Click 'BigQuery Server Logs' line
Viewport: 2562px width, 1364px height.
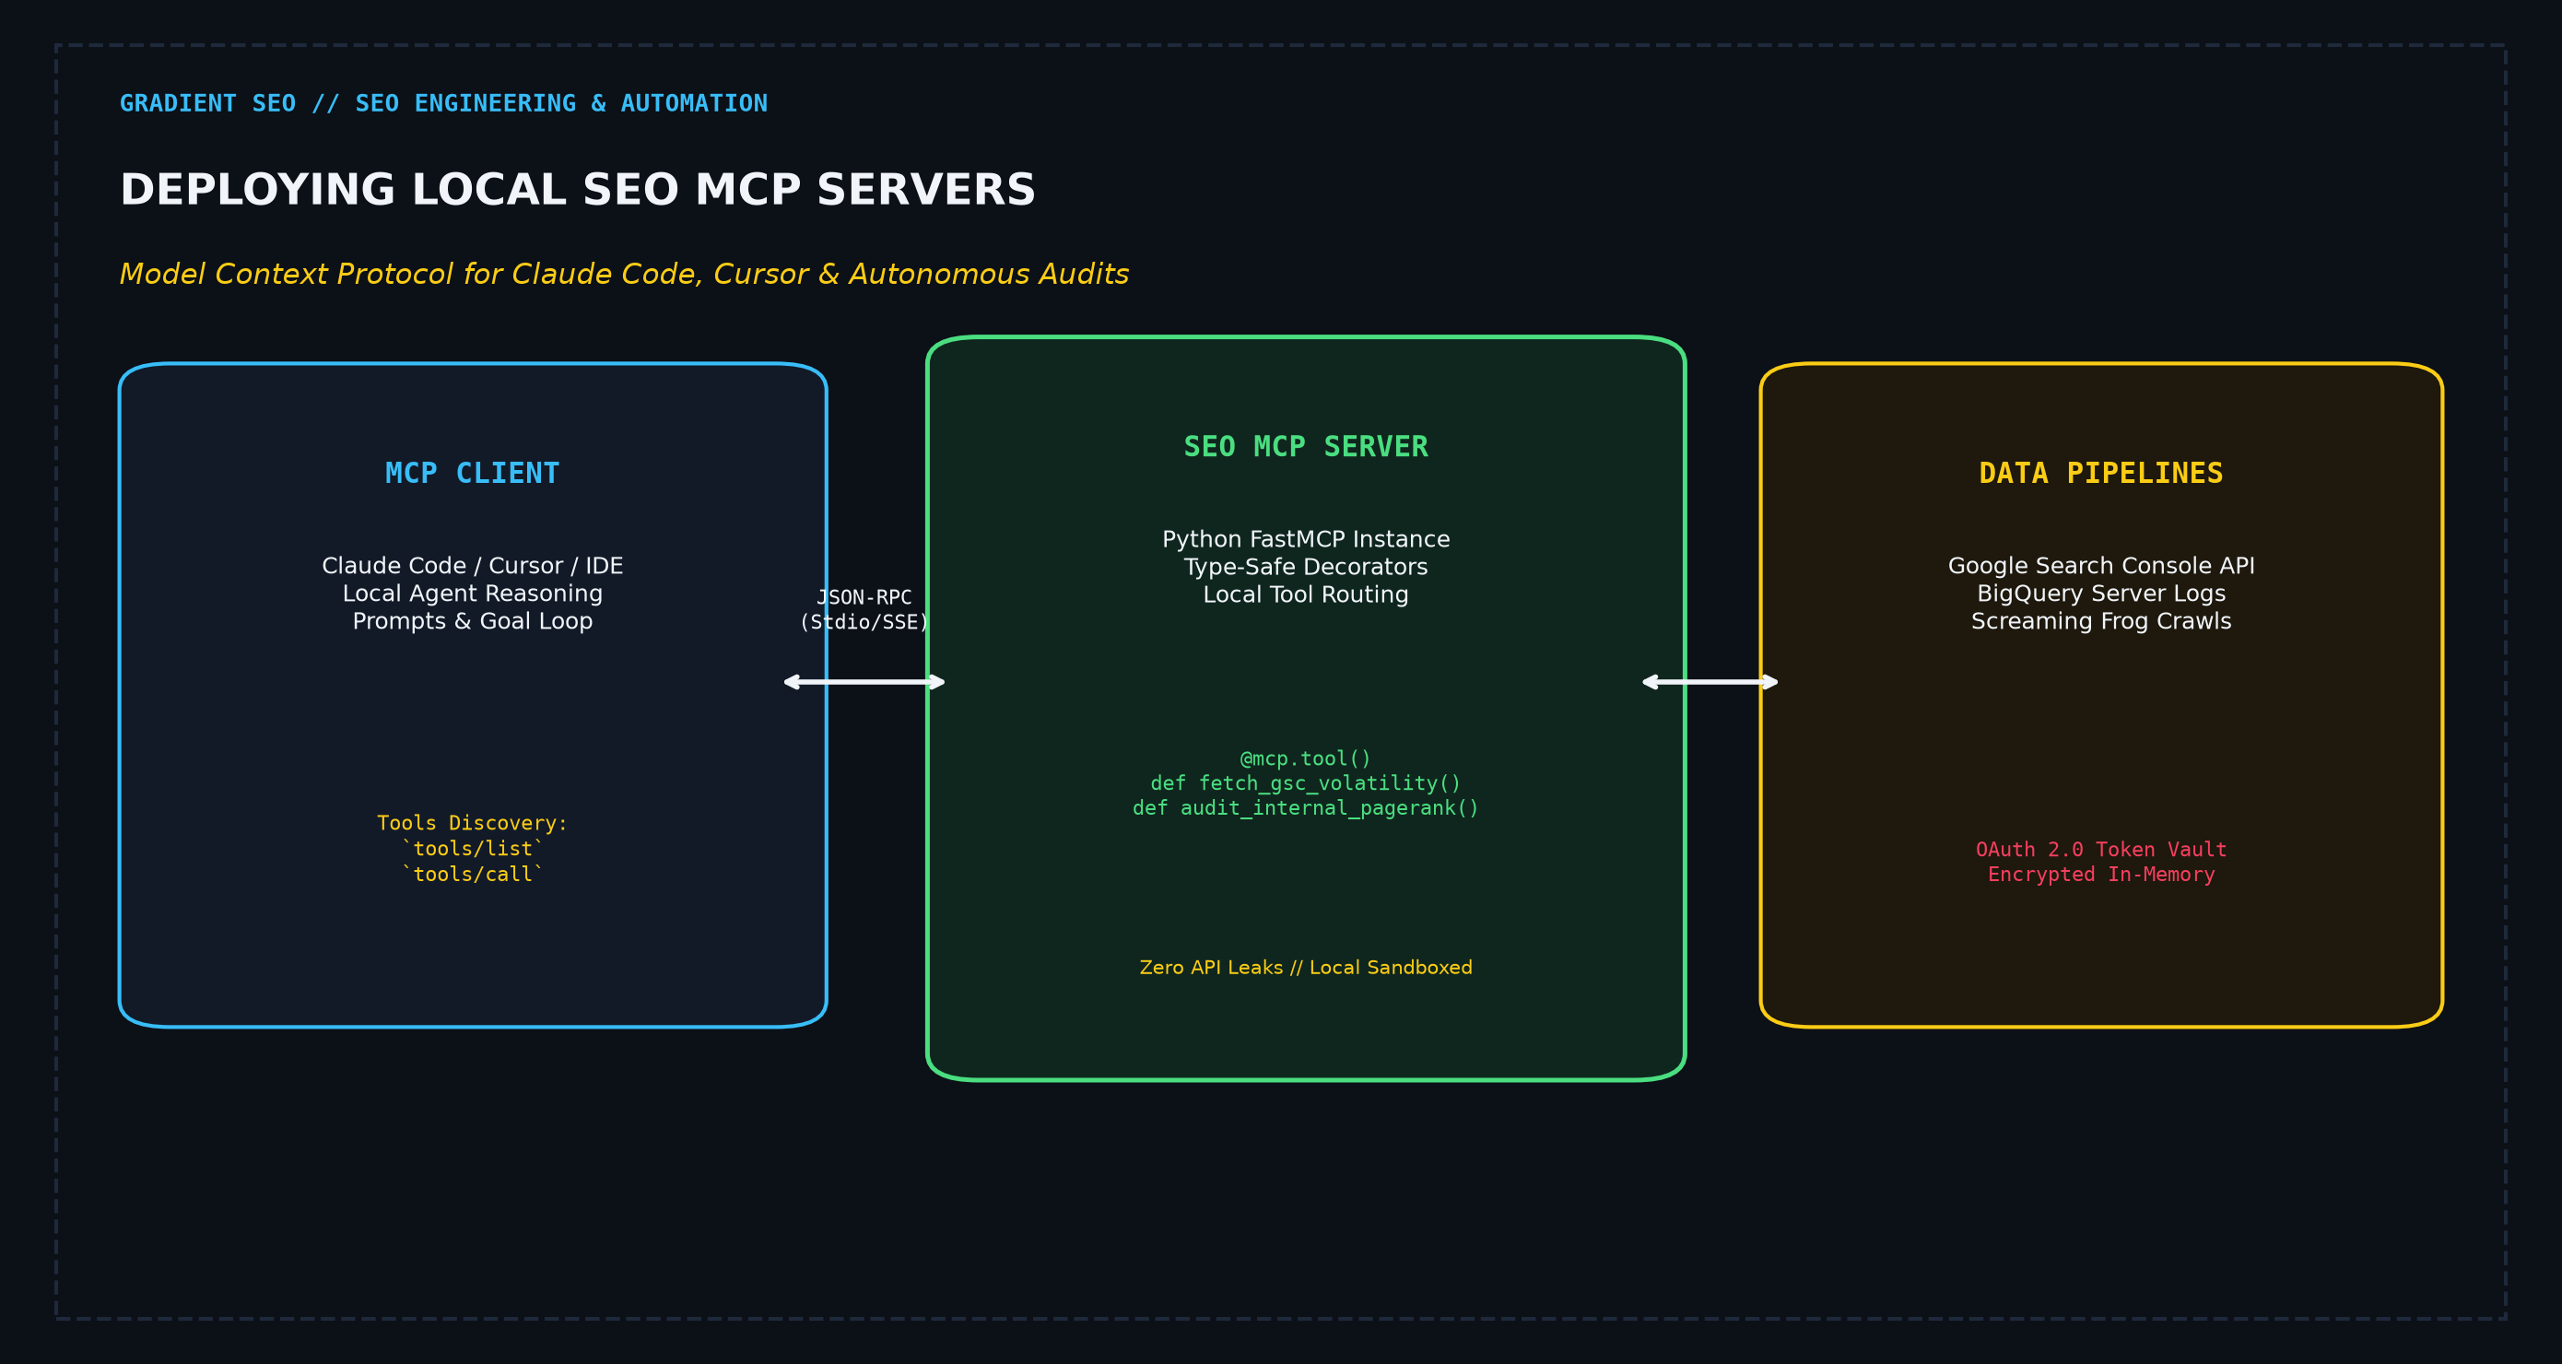click(2101, 594)
